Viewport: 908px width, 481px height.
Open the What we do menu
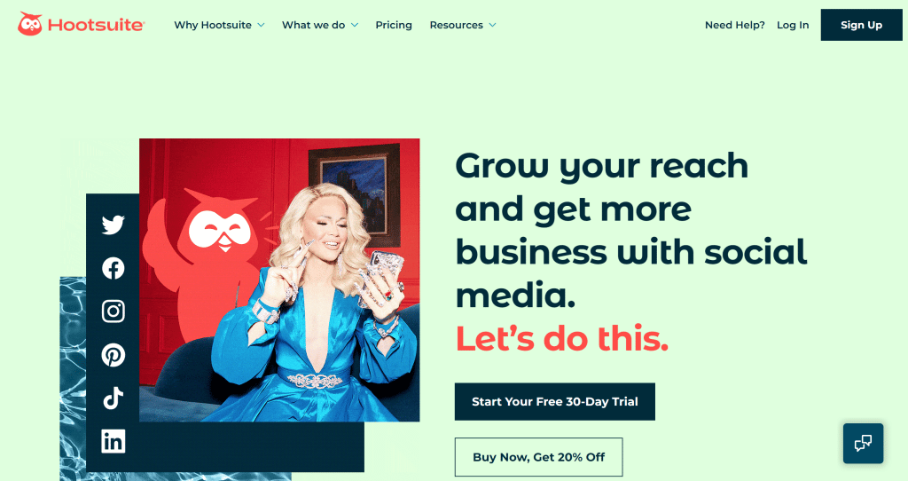point(313,25)
